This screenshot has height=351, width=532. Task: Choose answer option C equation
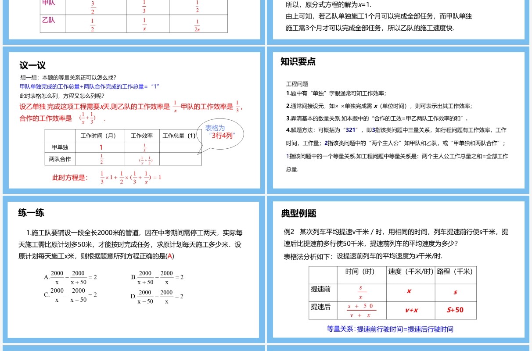[x=70, y=295]
